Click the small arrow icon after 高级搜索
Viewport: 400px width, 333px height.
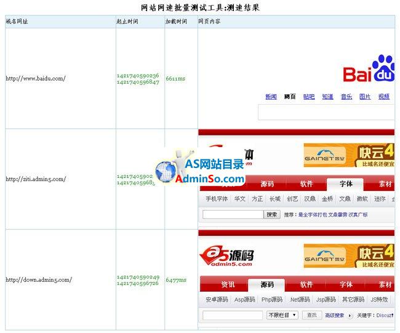click(x=350, y=316)
